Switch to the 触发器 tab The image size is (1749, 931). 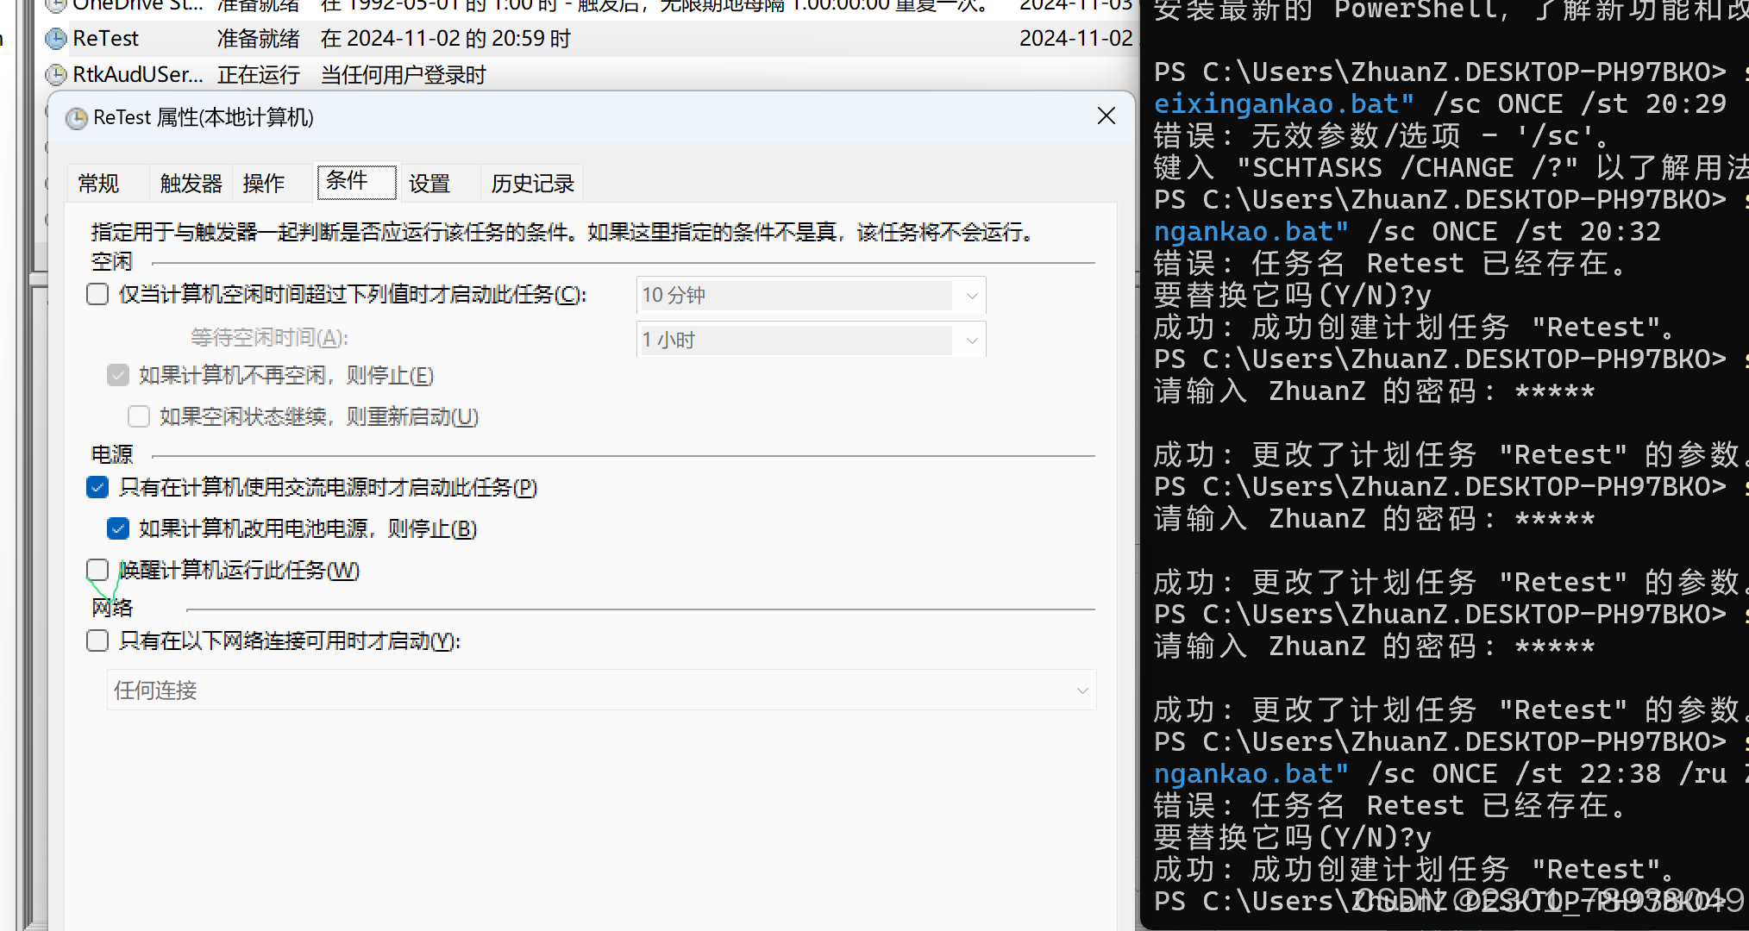[x=191, y=184]
